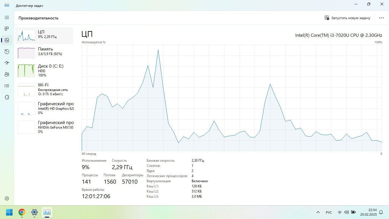Click the Процессы count 141
Image resolution: width=389 pixels, height=219 pixels.
coord(86,182)
